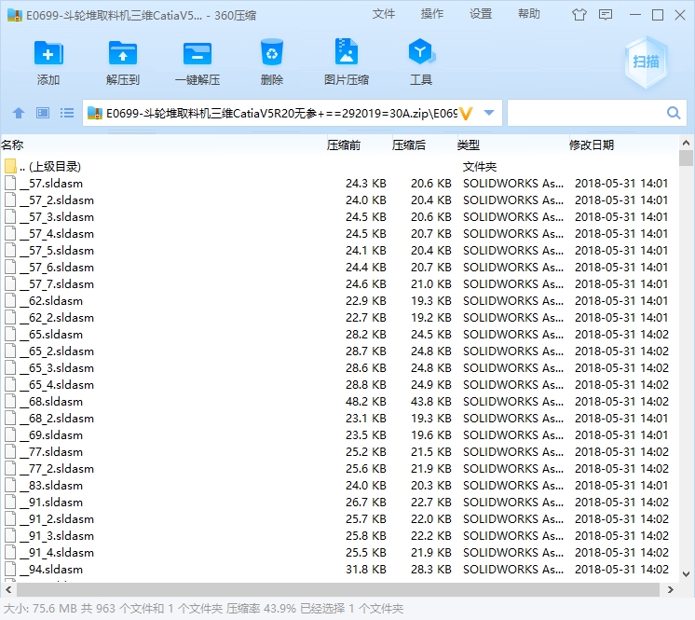This screenshot has width=695, height=620.
Task: Open the feedback message icon in title bar
Action: click(606, 15)
